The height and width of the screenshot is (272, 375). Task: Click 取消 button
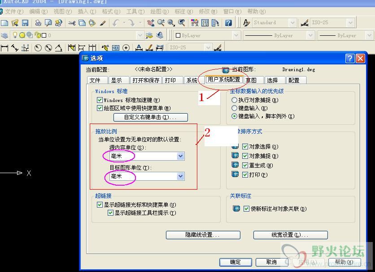(272, 262)
